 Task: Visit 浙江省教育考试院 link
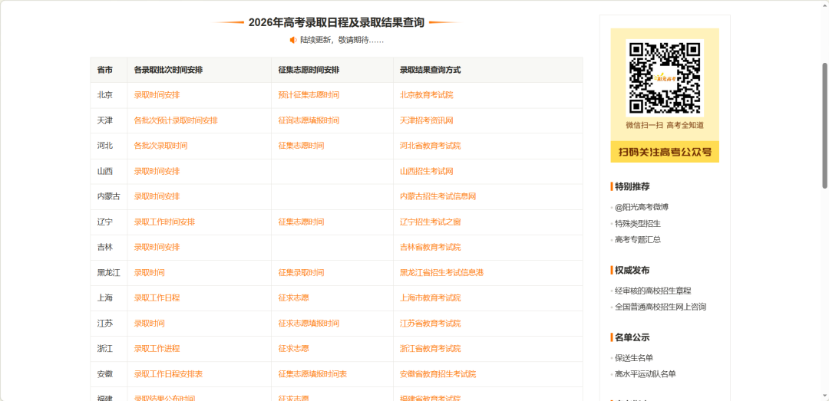pos(431,349)
